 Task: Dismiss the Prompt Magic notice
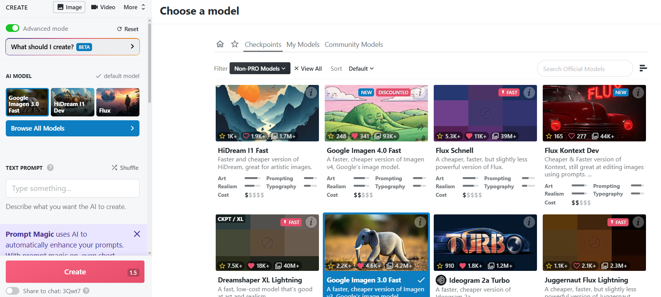click(137, 234)
